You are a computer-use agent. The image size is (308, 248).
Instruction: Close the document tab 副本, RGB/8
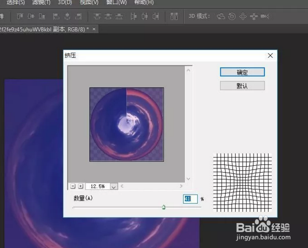(x=94, y=29)
